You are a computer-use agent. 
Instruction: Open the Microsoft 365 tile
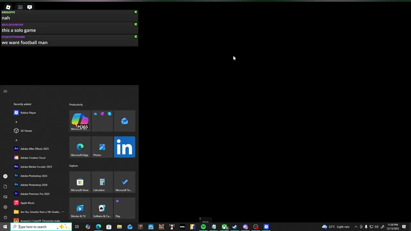tap(80, 121)
